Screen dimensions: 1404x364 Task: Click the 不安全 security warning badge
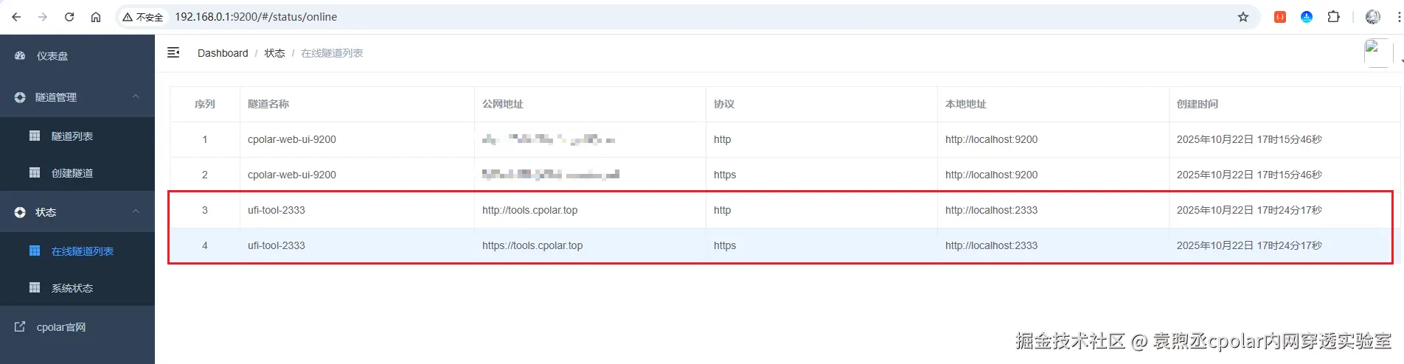[x=143, y=17]
